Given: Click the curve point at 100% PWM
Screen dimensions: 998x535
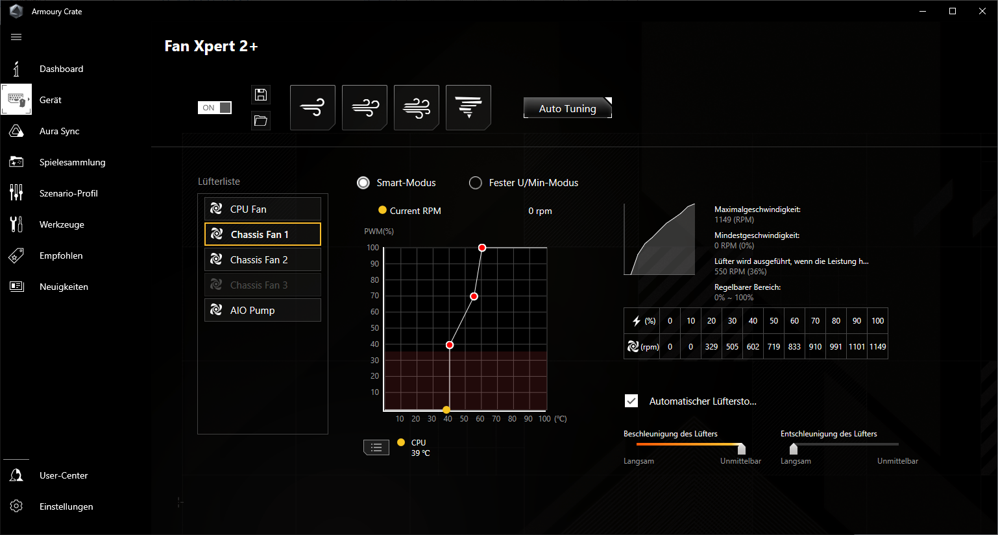Looking at the screenshot, I should click(482, 248).
